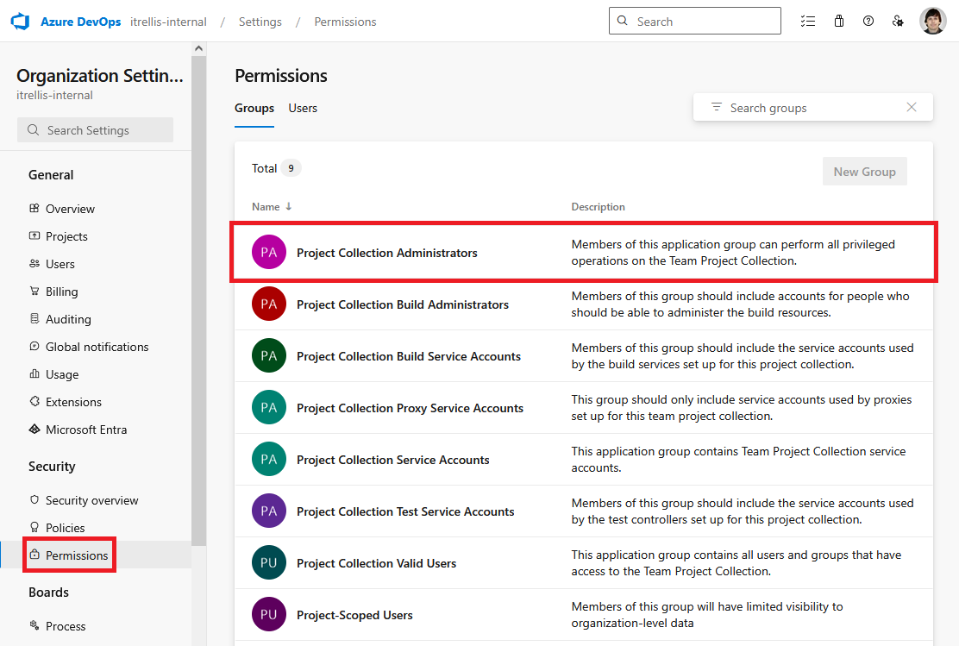Open the Azure DevOps logo home
Screen dimensions: 959x646
coord(20,22)
